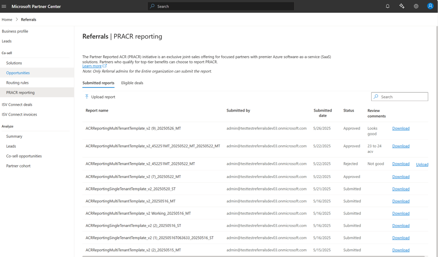Screen dimensions: 438x257
Task: Open Solutions under Co-sell
Action: [14, 63]
